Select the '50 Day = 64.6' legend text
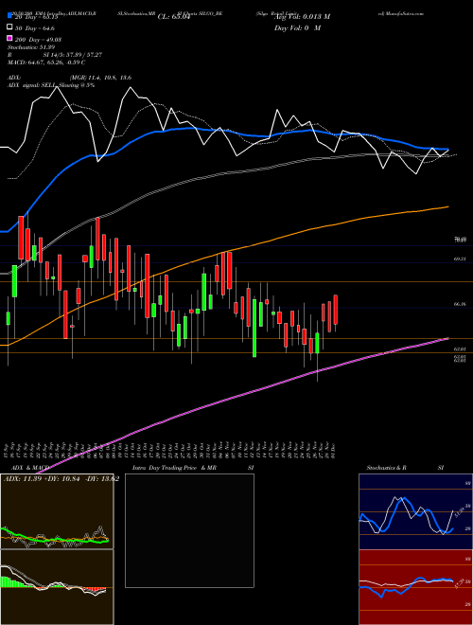Viewport: 473px width, 625px height. click(35, 28)
